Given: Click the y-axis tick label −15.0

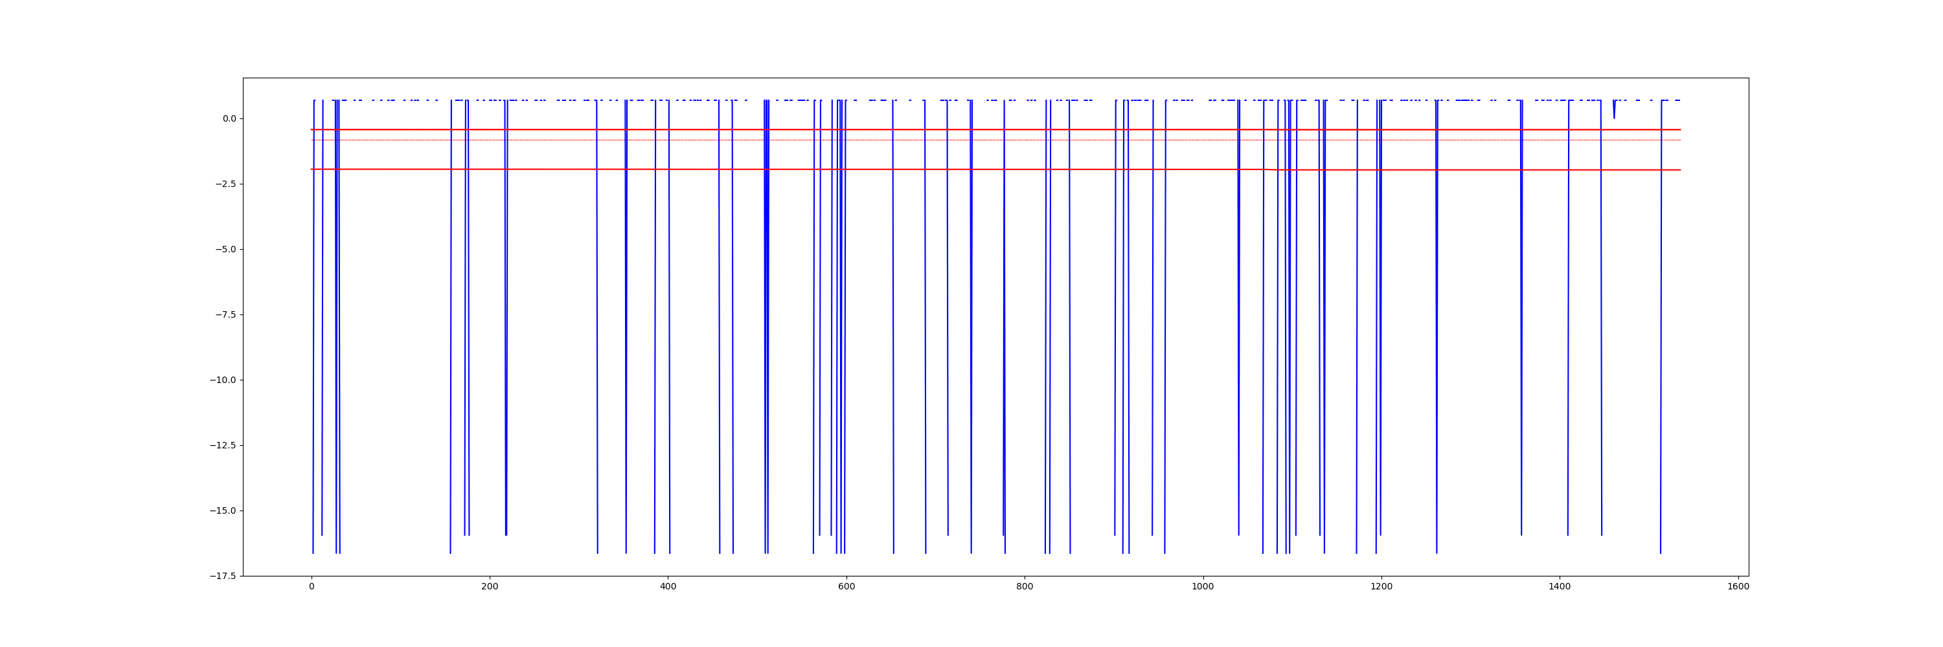Looking at the screenshot, I should (x=223, y=510).
